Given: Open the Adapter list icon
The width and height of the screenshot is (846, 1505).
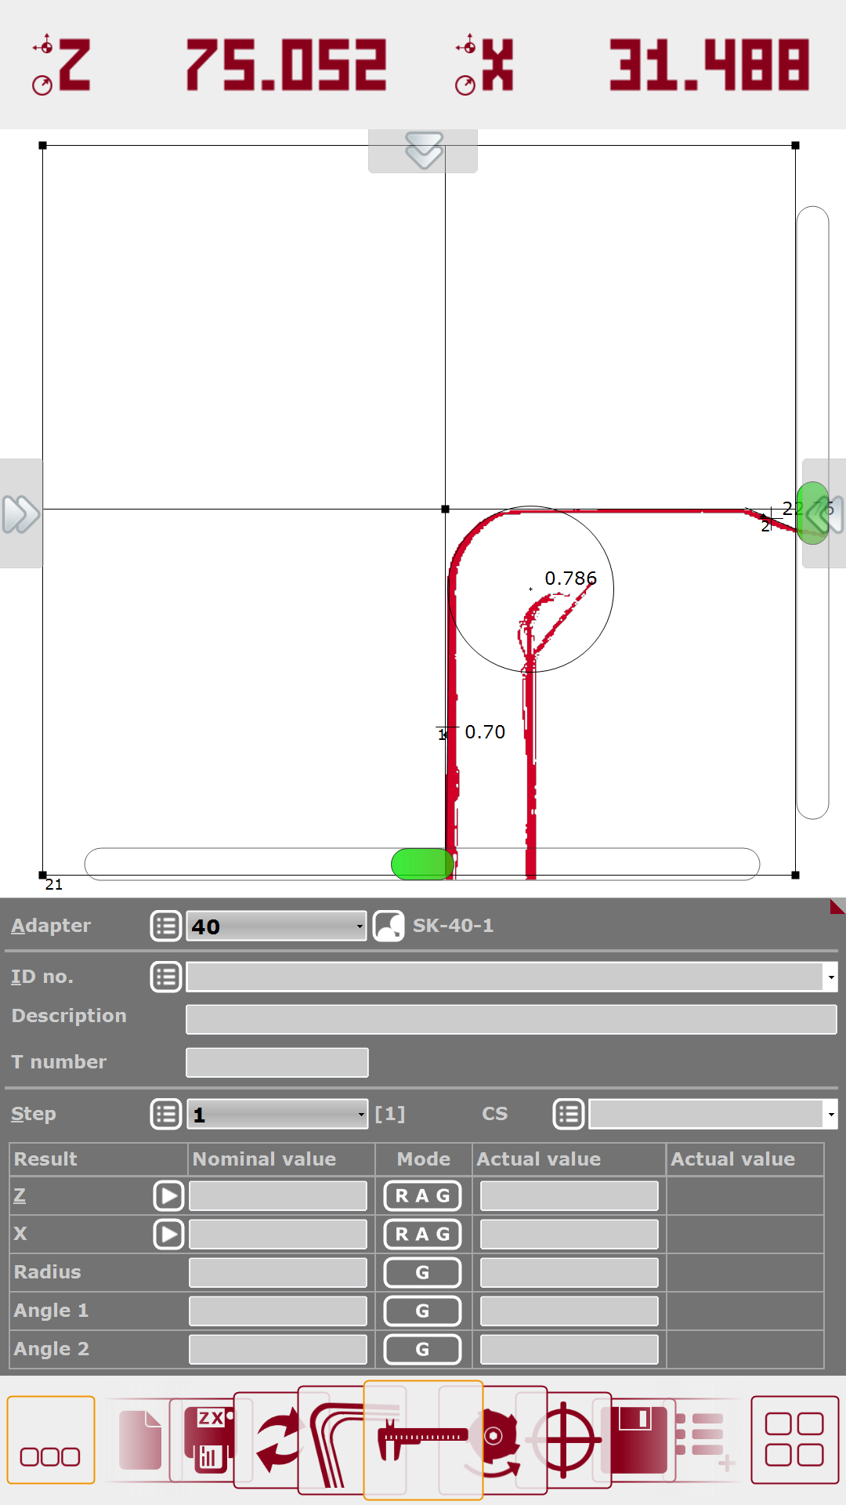Looking at the screenshot, I should (166, 926).
